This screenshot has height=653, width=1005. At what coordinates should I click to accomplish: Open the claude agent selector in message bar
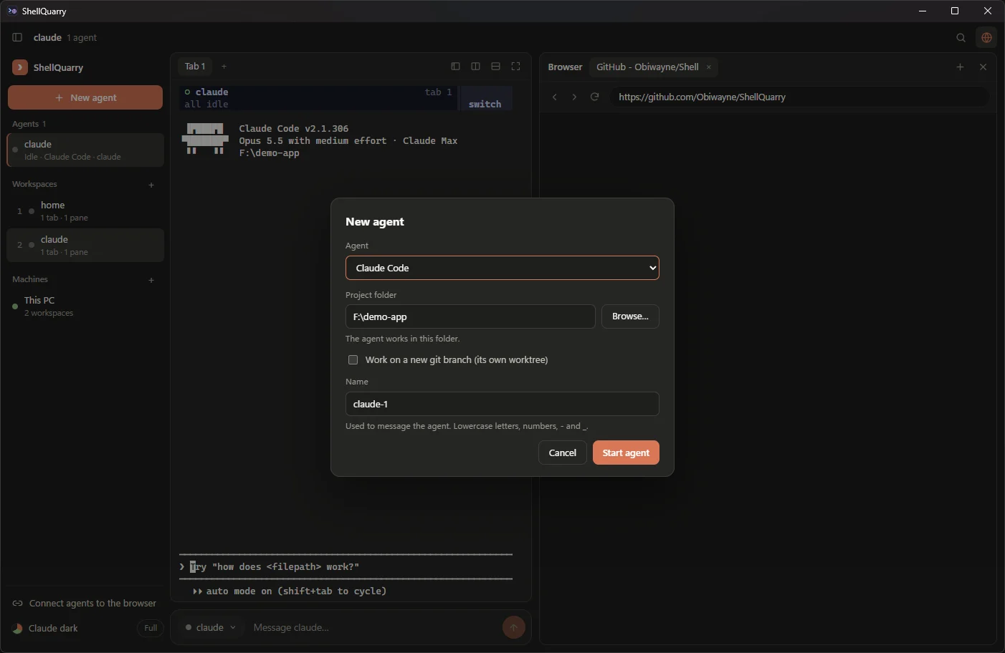click(210, 627)
